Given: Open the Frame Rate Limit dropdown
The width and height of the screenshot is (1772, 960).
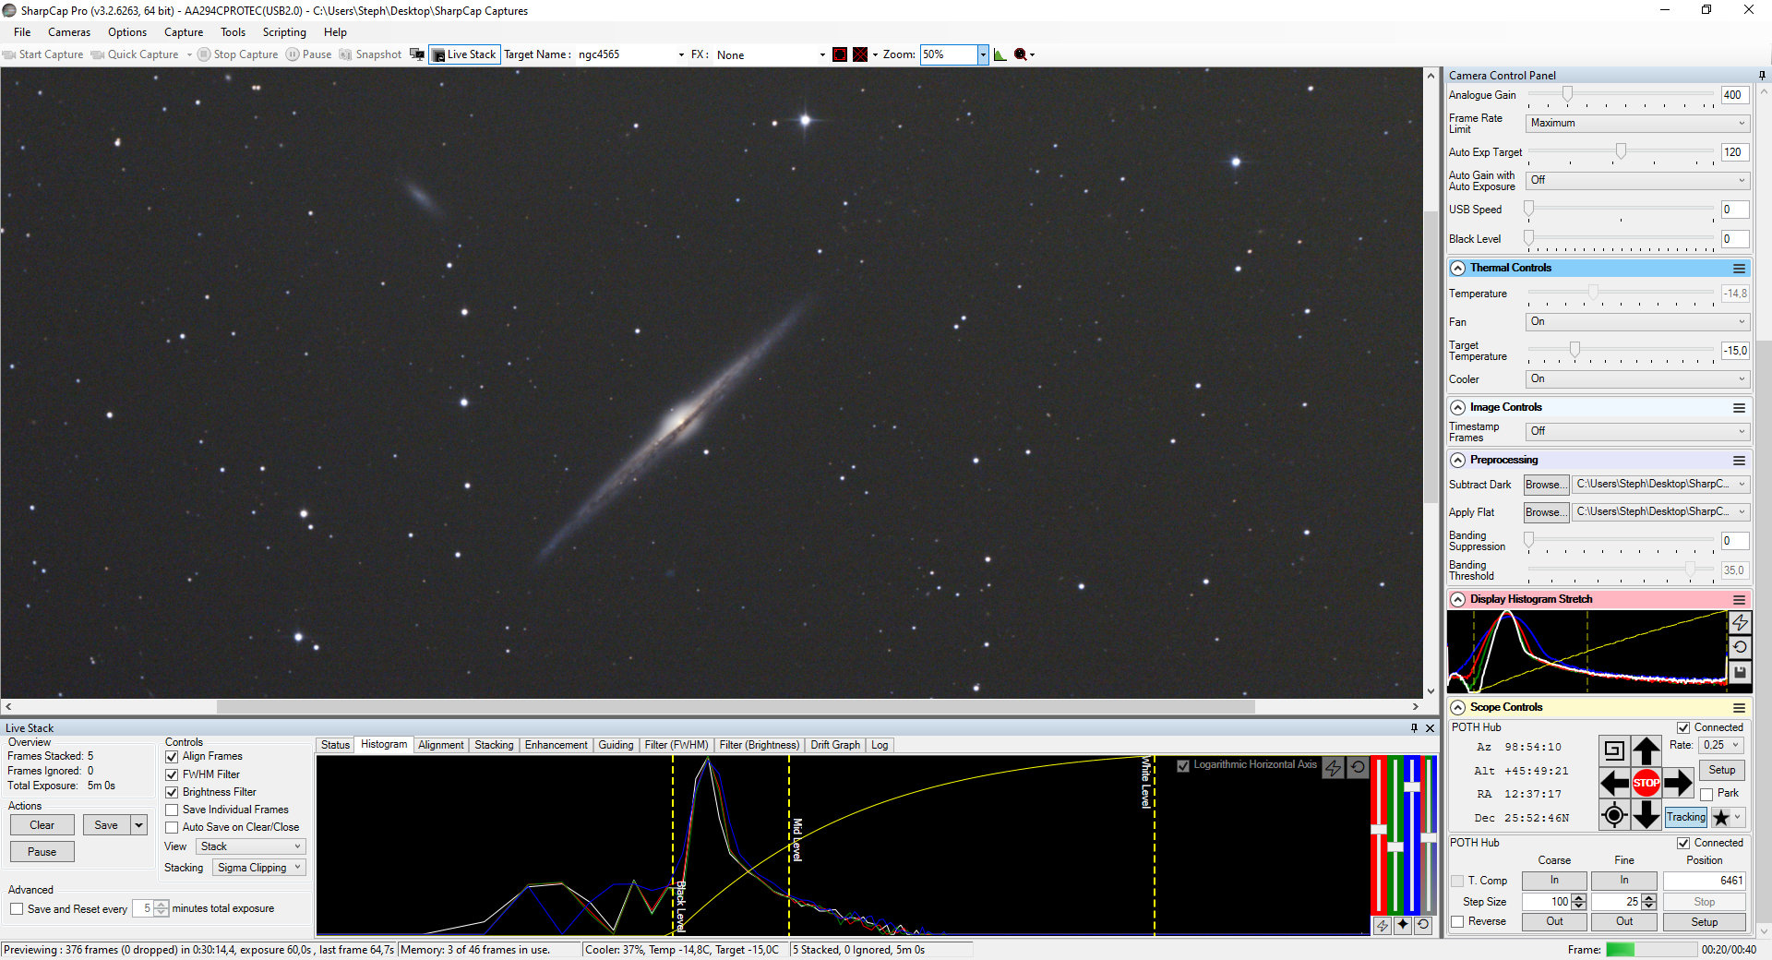Looking at the screenshot, I should pyautogui.click(x=1636, y=123).
